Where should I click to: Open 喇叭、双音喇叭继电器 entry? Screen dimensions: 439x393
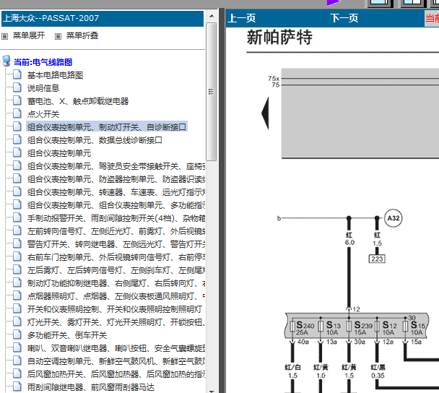116,348
